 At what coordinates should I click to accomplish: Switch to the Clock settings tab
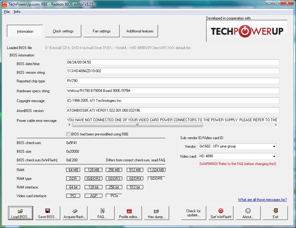click(x=63, y=31)
